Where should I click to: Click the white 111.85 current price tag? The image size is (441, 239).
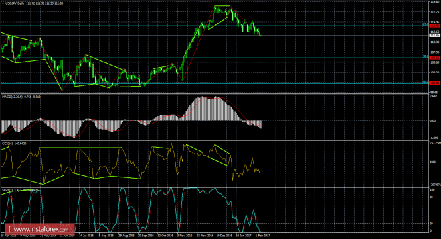[x=435, y=35]
